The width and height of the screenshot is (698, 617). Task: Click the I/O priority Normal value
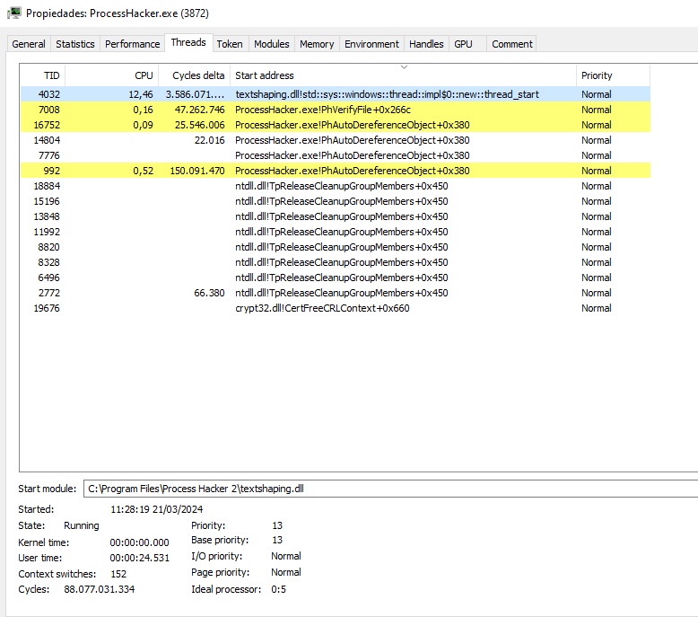click(x=286, y=556)
